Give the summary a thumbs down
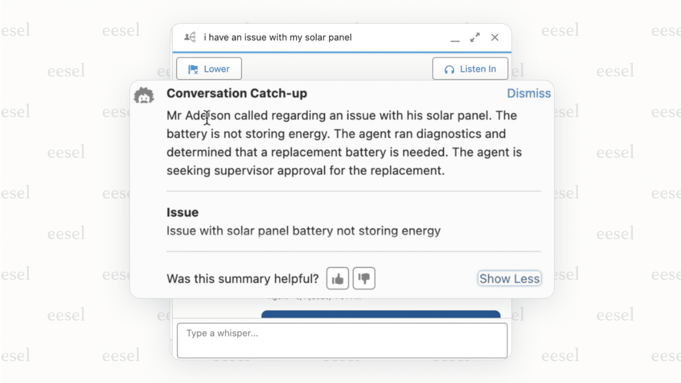681x383 pixels. (x=364, y=278)
